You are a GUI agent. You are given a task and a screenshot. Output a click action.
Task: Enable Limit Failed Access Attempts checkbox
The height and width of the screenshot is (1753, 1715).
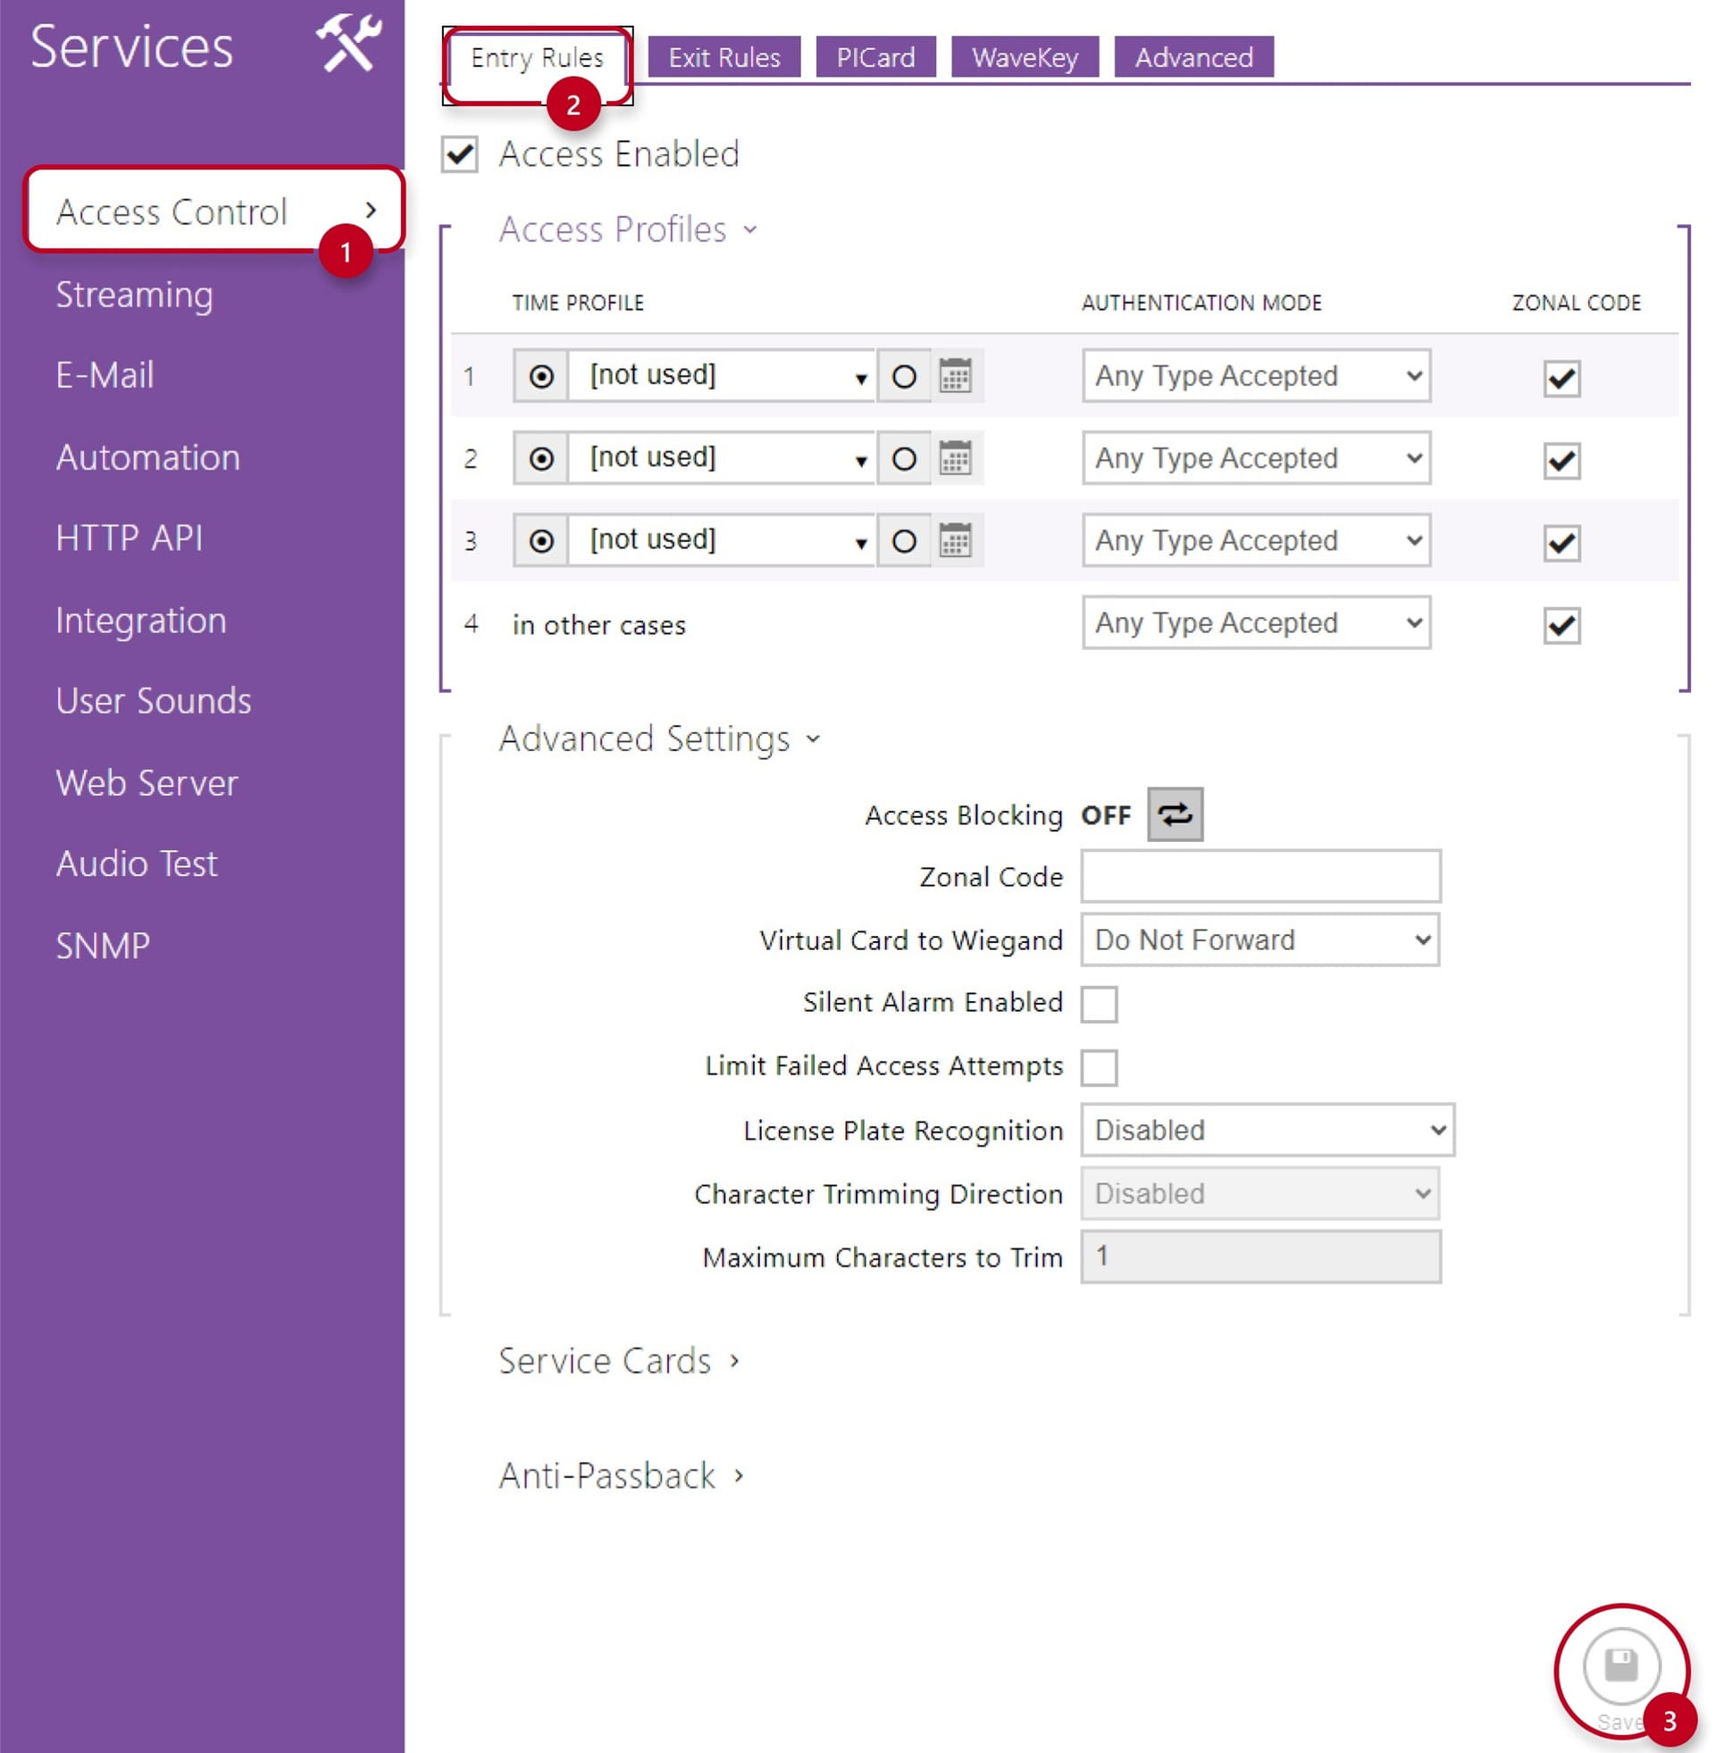point(1099,1067)
